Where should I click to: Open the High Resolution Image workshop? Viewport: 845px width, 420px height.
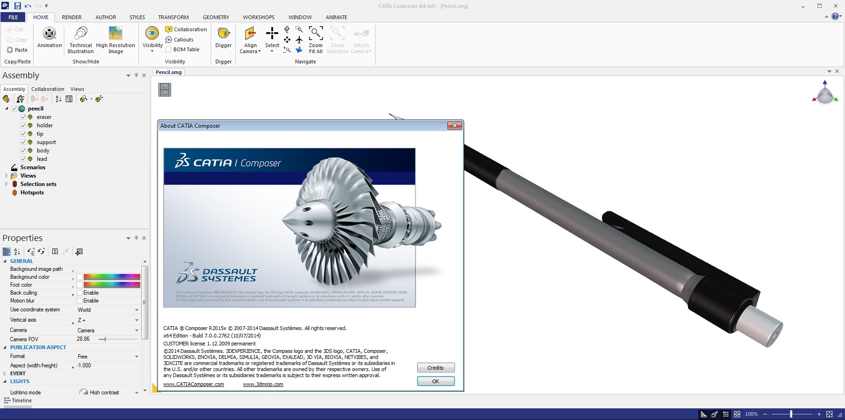[x=116, y=40]
